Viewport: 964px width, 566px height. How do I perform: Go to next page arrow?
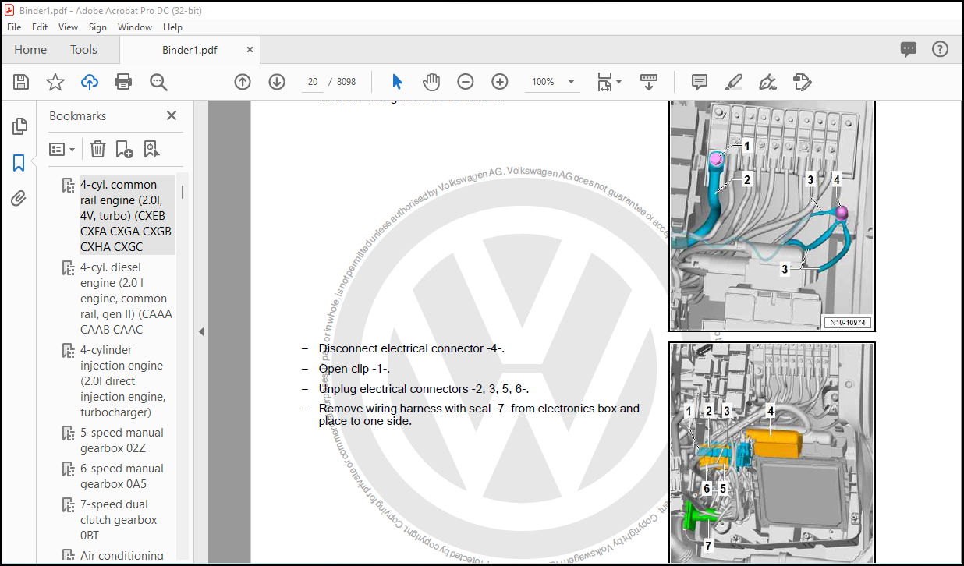point(277,82)
